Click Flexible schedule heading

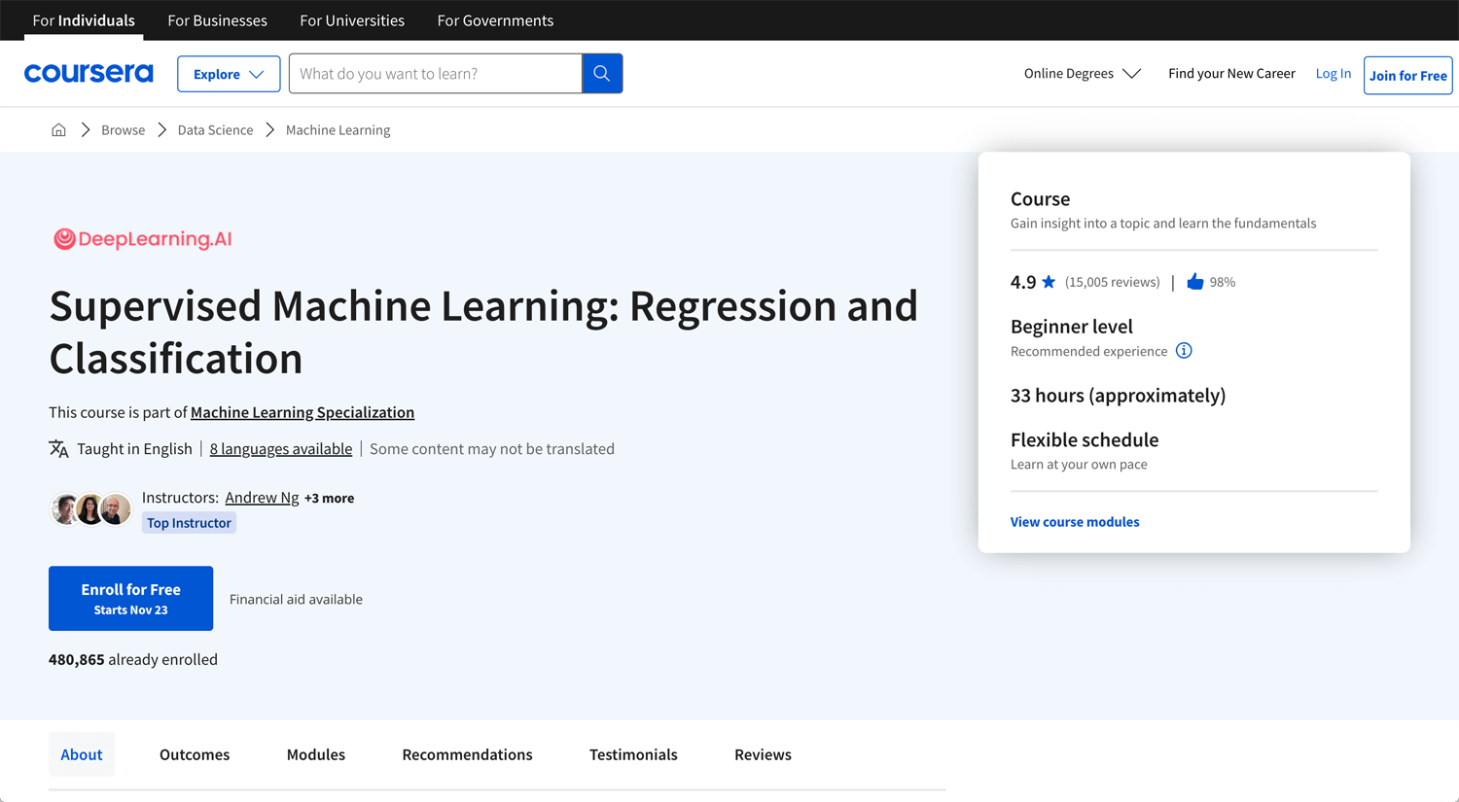click(1085, 440)
